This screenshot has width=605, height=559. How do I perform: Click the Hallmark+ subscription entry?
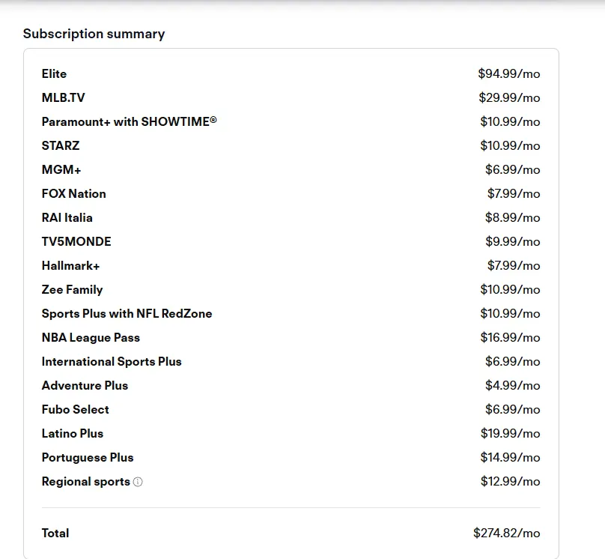pos(70,265)
